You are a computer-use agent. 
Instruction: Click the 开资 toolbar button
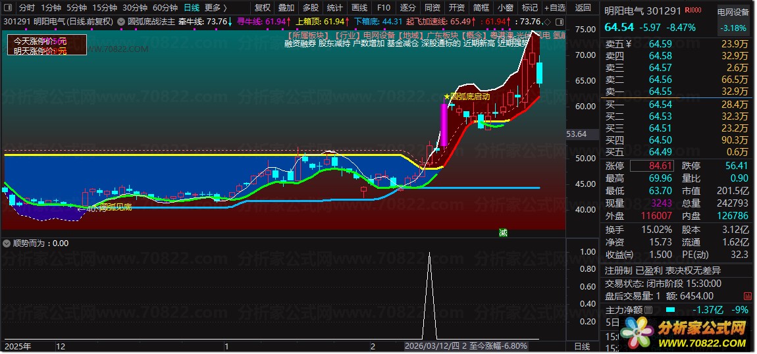click(456, 8)
